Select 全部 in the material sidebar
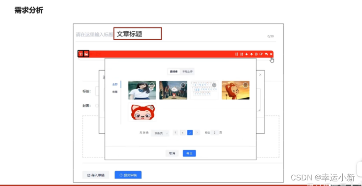This screenshot has width=362, height=186. (115, 85)
